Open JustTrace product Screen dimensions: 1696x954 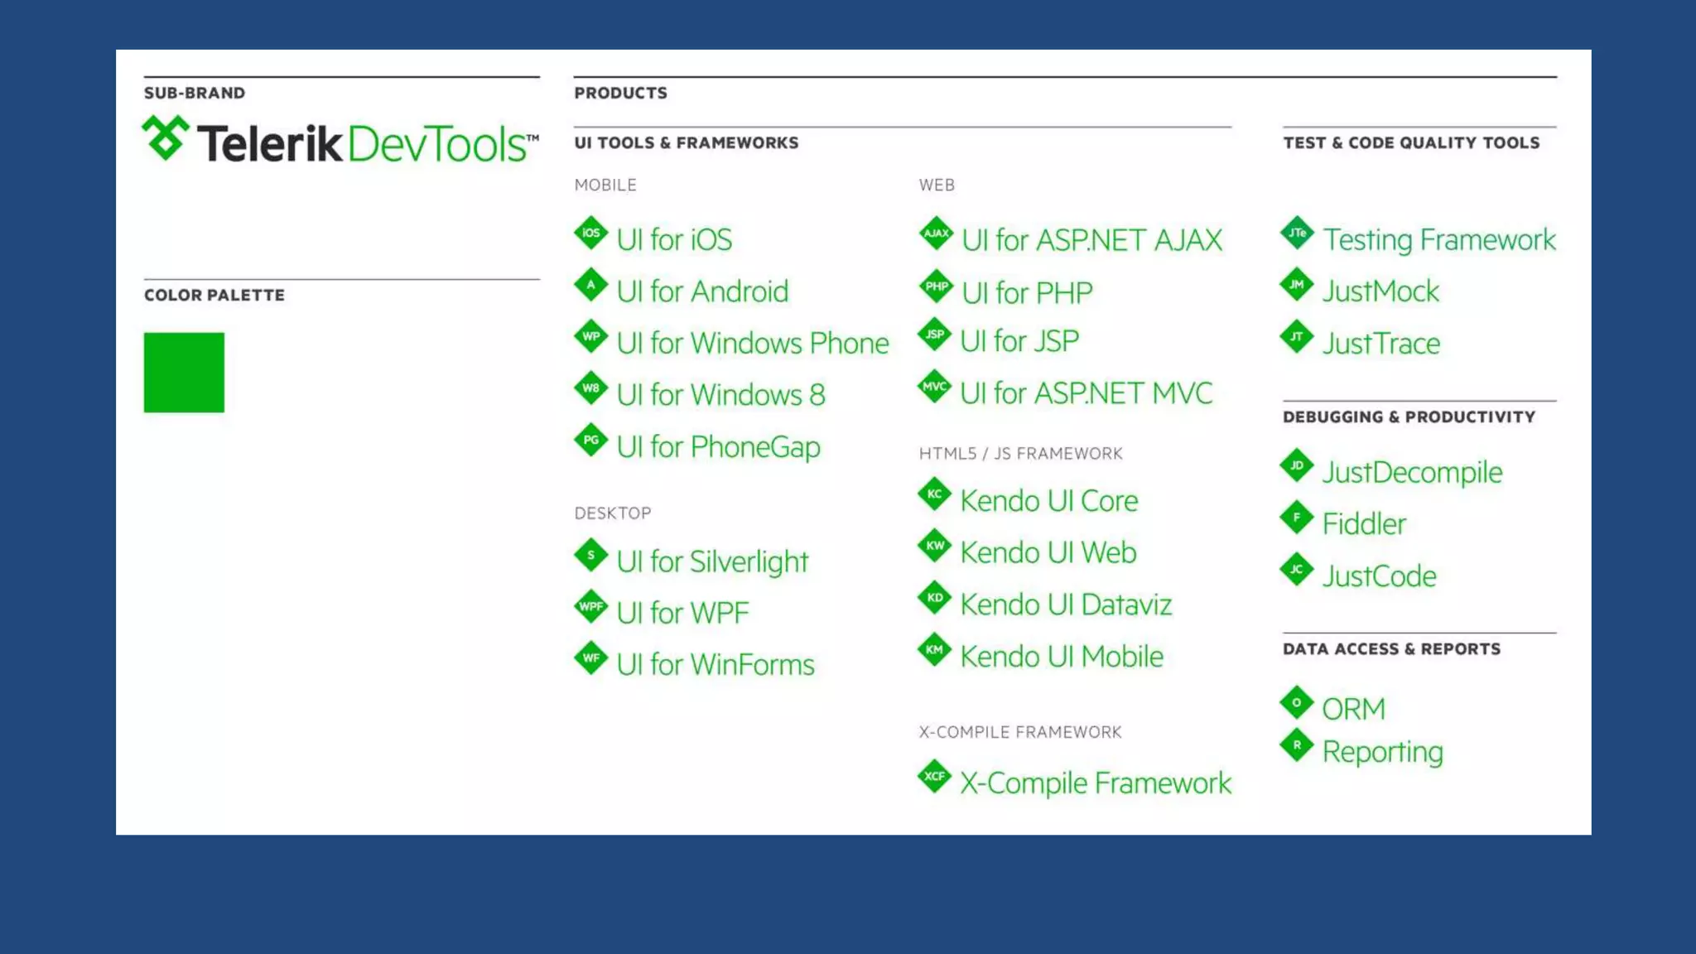1381,343
